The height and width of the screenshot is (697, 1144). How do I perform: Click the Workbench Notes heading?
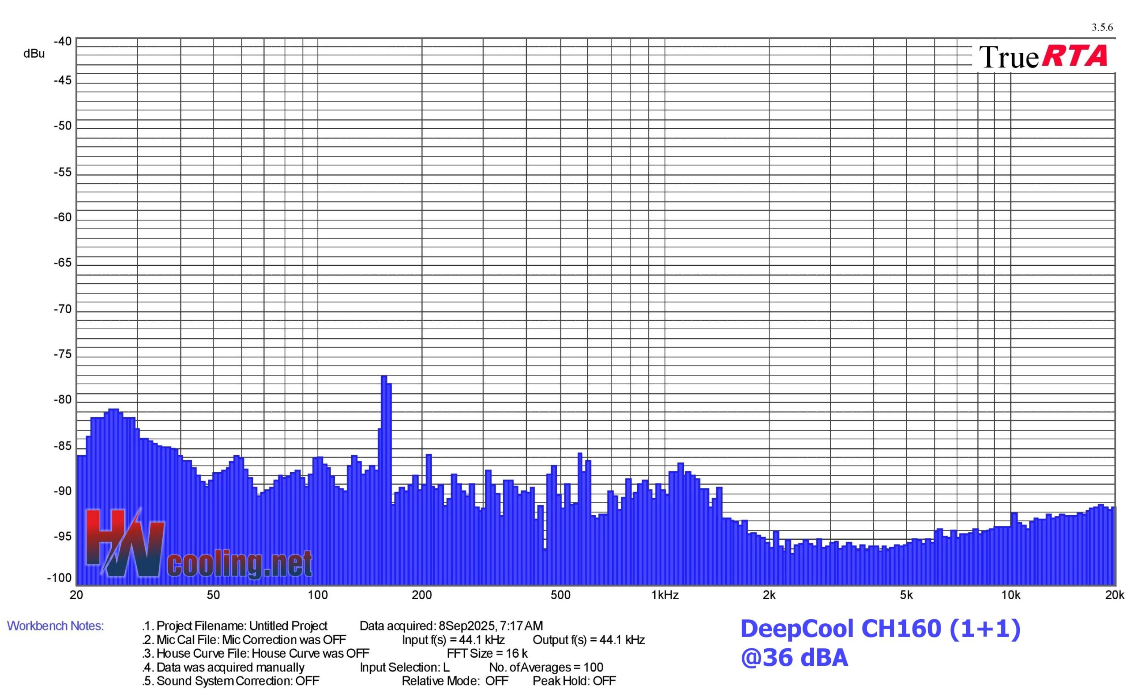(55, 626)
